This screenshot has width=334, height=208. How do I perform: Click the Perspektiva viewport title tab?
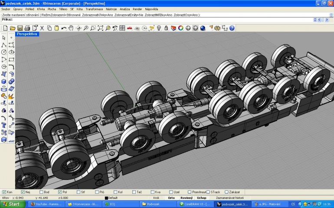(x=27, y=34)
